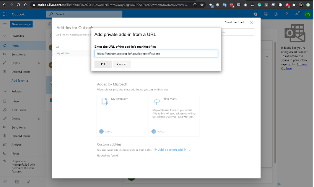Select the All add-ins category
This screenshot has height=187, width=314.
coord(57,47)
